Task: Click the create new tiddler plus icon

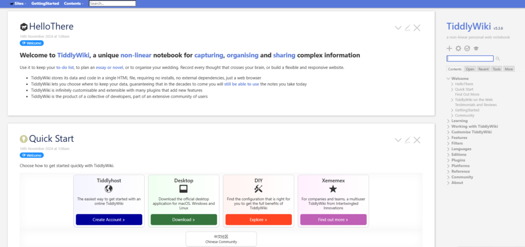Action: 450,48
